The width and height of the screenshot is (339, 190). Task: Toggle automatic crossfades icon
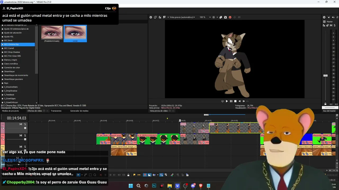click(x=150, y=175)
